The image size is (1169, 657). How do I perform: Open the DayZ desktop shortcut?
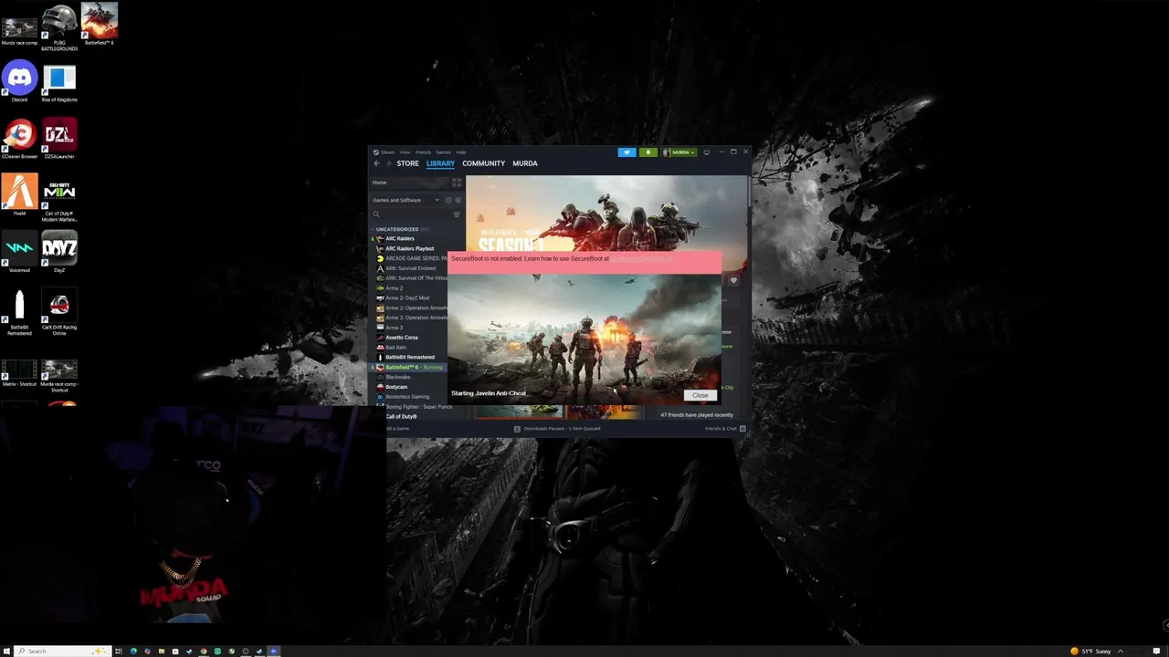pyautogui.click(x=59, y=253)
